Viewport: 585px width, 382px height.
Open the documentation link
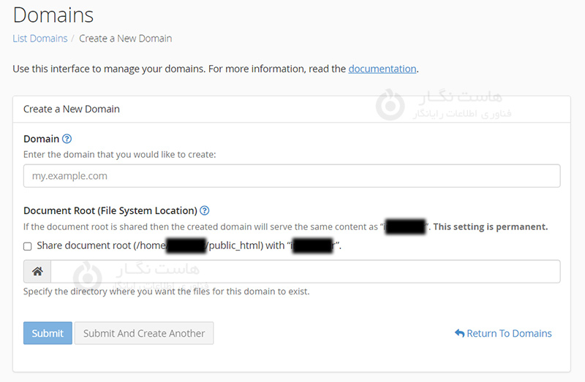(x=382, y=69)
